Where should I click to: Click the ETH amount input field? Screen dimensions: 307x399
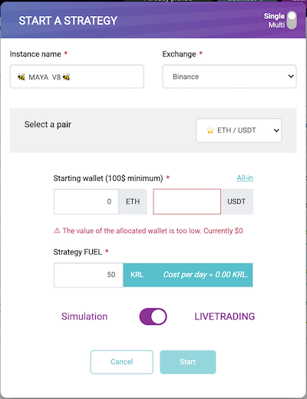(x=86, y=201)
